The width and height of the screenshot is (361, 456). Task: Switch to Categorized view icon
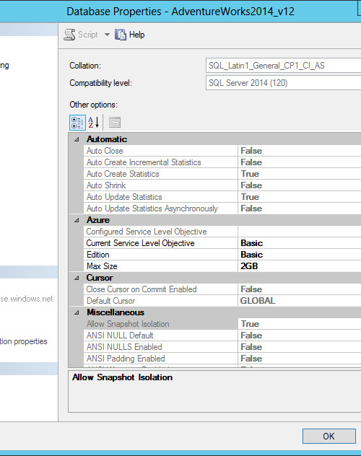[x=77, y=123]
